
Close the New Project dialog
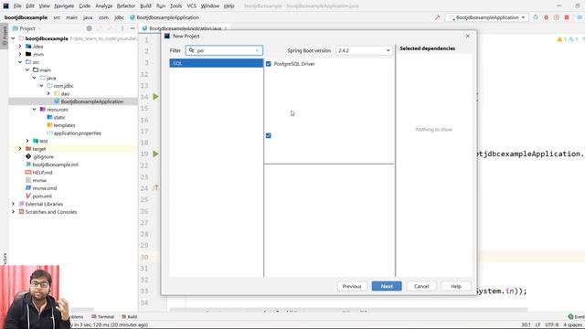pos(468,36)
